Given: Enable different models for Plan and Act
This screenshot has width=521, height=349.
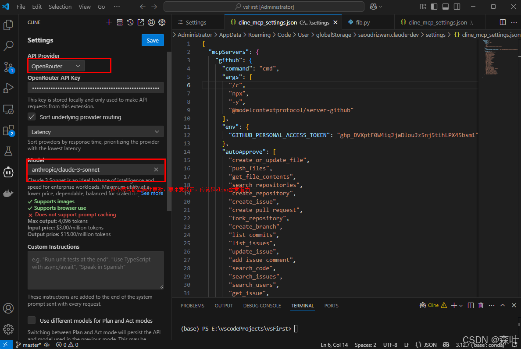Looking at the screenshot, I should tap(32, 320).
